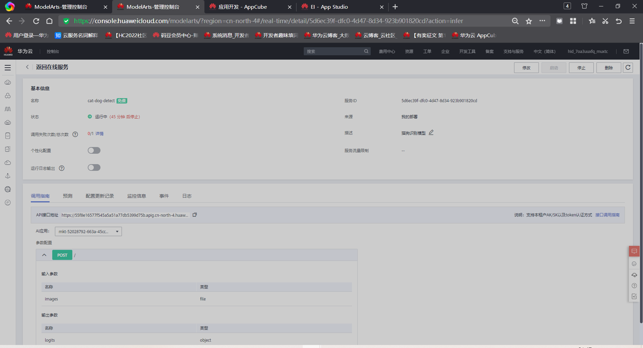Viewport: 643px width, 348px height.
Task: Open 资源 in the top navigation
Action: [409, 51]
